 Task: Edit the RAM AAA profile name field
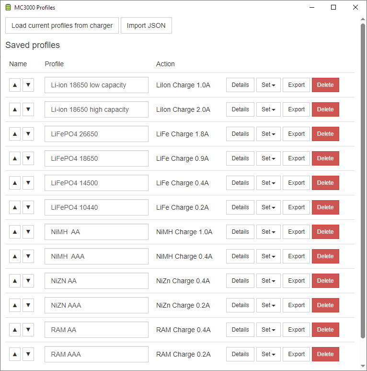pos(96,354)
